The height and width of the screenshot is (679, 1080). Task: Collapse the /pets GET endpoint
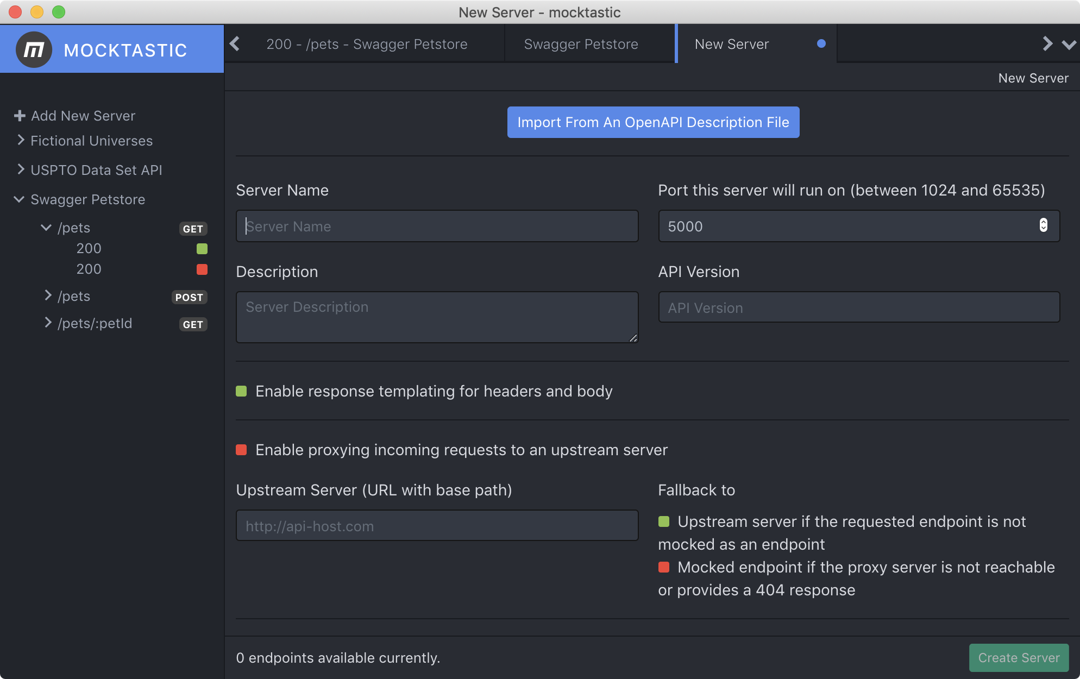(x=46, y=228)
